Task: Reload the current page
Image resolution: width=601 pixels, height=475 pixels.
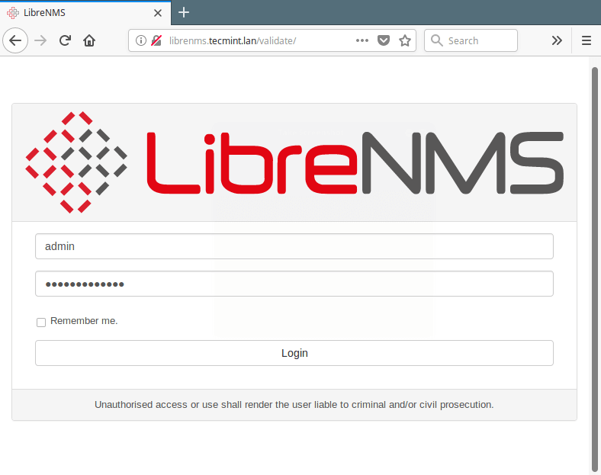Action: tap(65, 40)
